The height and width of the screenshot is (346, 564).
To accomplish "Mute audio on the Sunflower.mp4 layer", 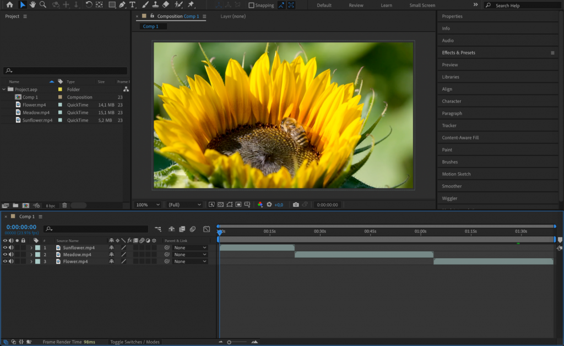I will pyautogui.click(x=12, y=248).
